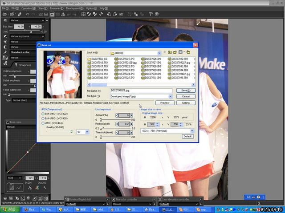The width and height of the screenshot is (285, 213).
Task: Click the exposure sun icon in left panel
Action: click(5, 20)
